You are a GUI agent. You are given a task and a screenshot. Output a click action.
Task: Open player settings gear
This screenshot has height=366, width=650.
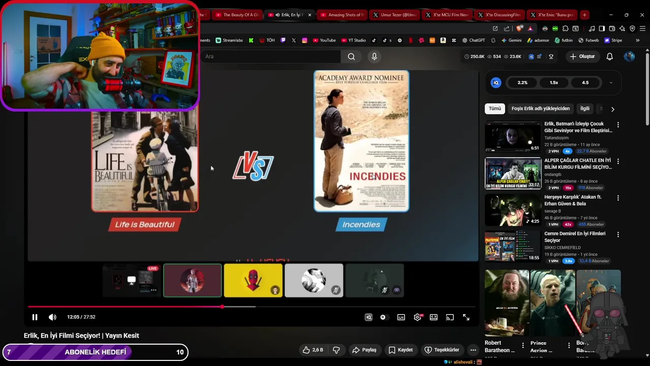tap(417, 317)
